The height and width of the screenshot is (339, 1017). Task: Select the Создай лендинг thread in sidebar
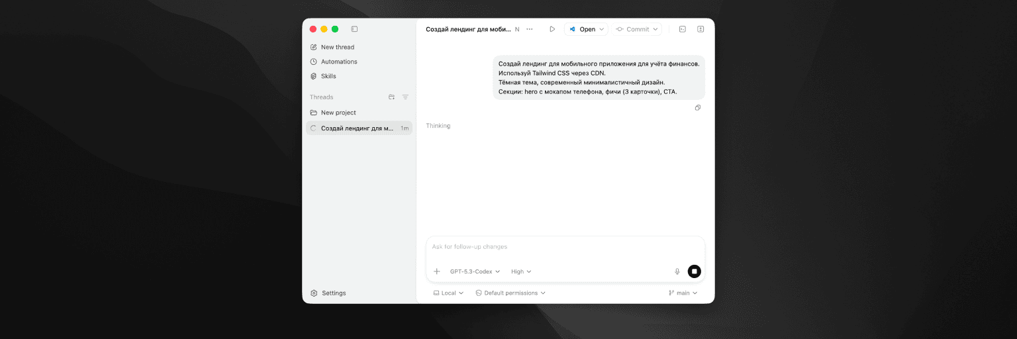tap(359, 128)
